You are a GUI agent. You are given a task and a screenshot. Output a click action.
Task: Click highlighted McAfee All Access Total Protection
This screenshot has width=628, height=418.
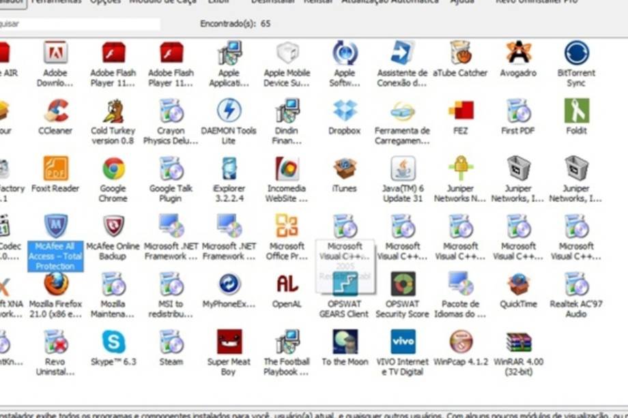click(55, 256)
